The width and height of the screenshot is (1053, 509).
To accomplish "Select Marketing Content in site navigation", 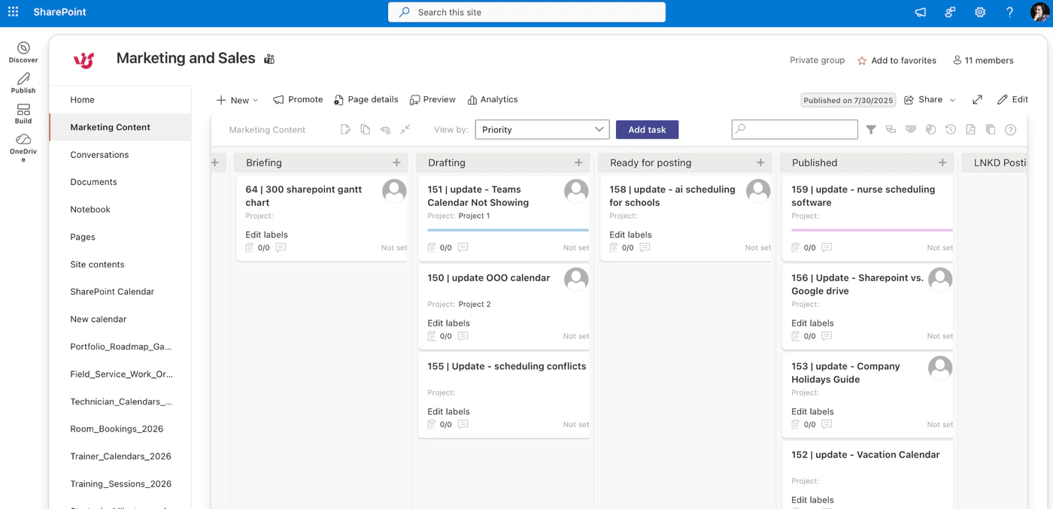I will [120, 127].
